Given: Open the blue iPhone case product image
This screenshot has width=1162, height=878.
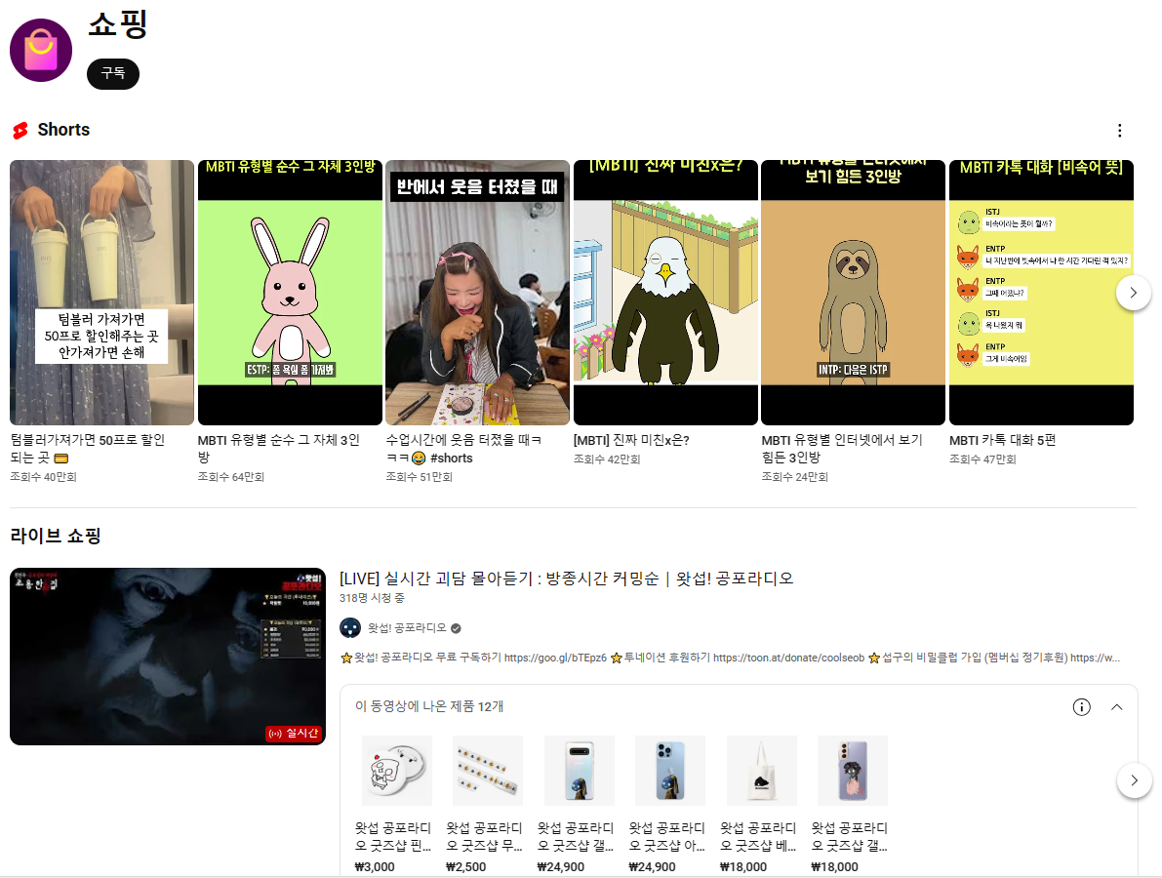Looking at the screenshot, I should point(670,771).
